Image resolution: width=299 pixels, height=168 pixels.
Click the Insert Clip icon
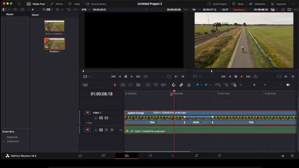pos(148,85)
